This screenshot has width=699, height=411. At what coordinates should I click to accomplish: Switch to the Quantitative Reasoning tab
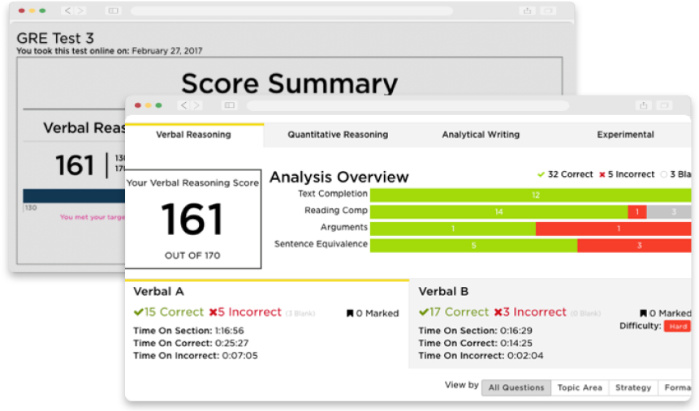pos(338,135)
